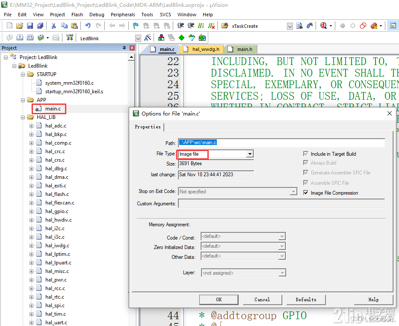Toggle bookmark with the flag icon
The height and width of the screenshot is (326, 399).
136,26
